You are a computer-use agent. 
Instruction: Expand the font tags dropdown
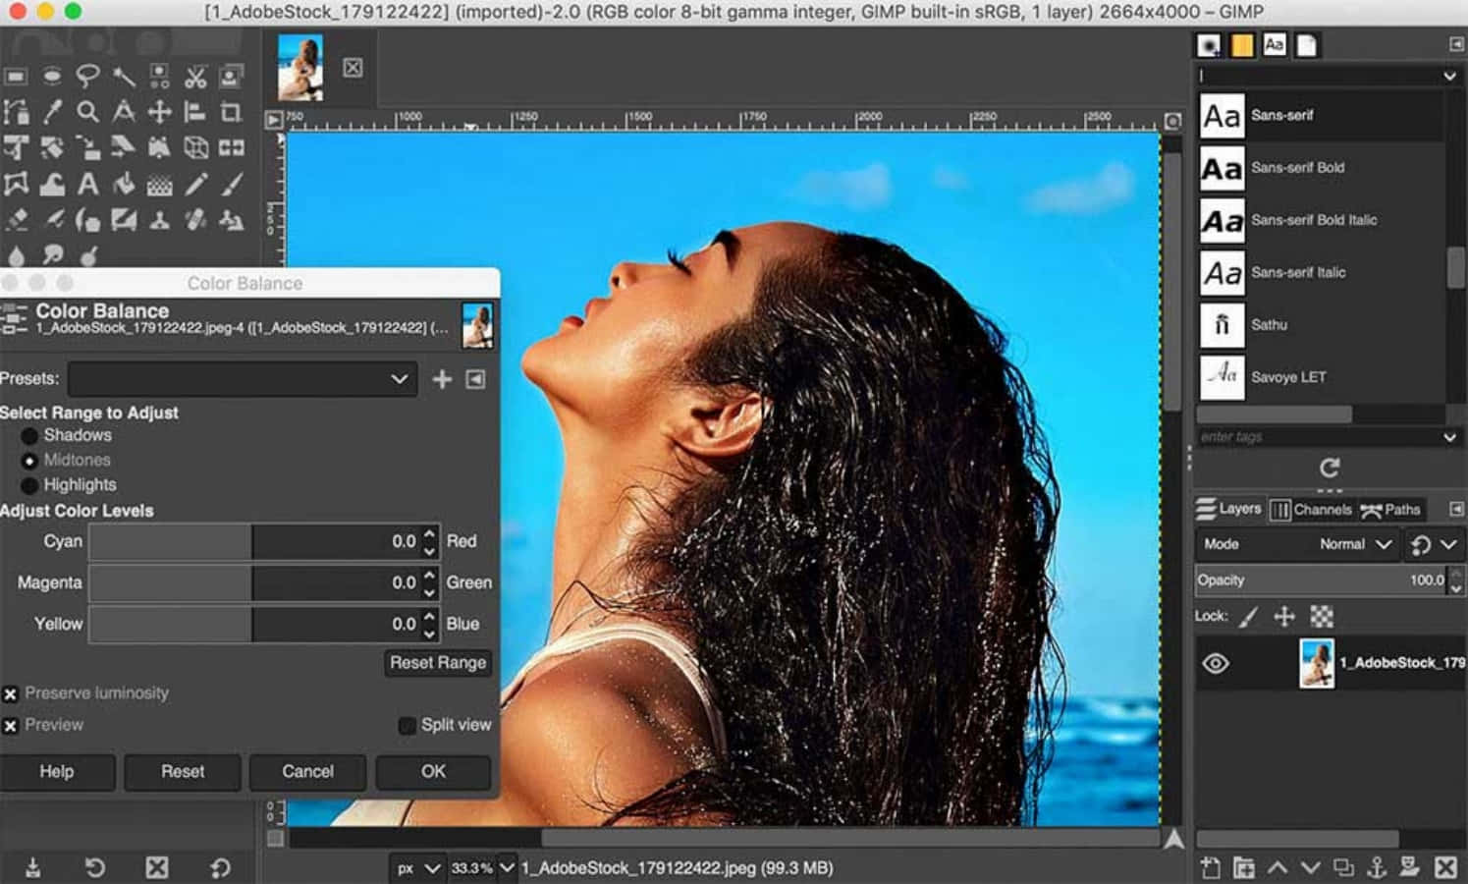point(1449,437)
